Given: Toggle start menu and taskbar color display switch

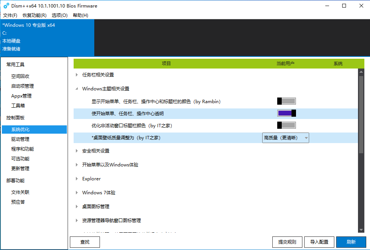Looking at the screenshot, I should 287,101.
